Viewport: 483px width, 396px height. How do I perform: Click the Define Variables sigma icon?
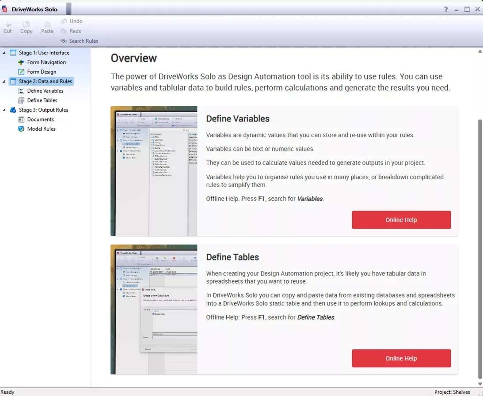[x=21, y=91]
